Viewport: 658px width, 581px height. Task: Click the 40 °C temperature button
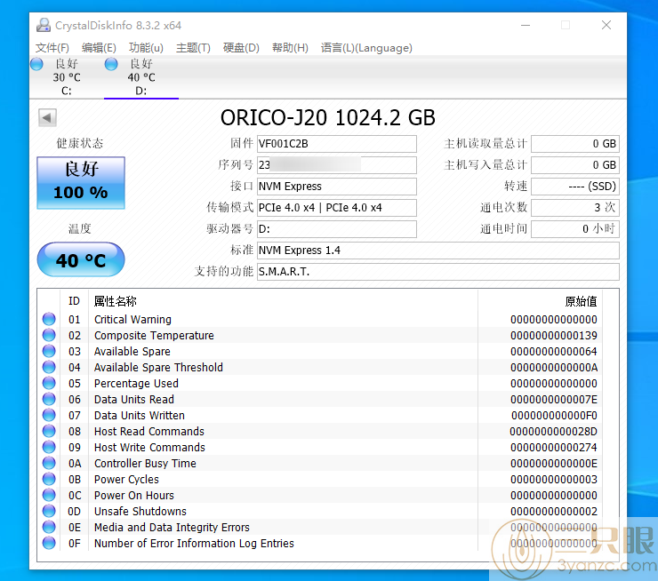(81, 260)
